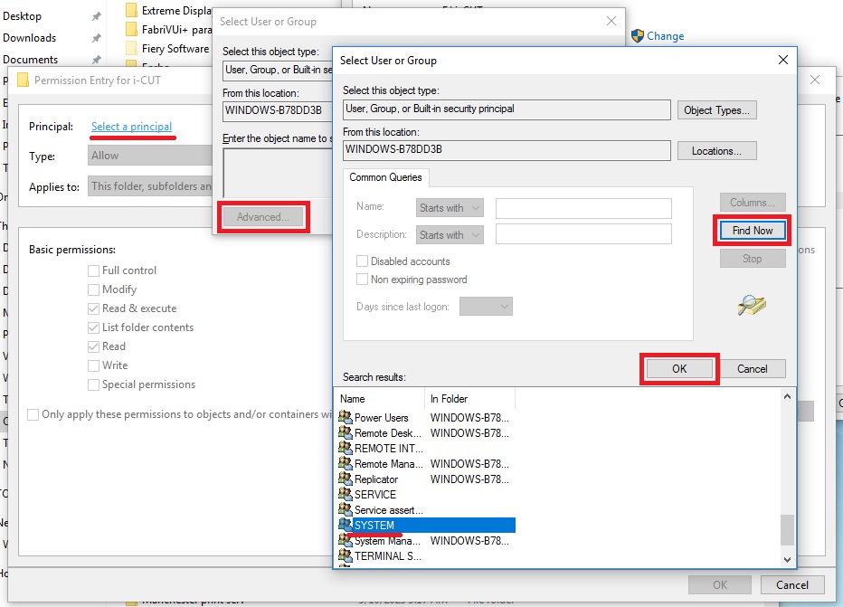This screenshot has height=607, width=843.
Task: Open the Name Starts with dropdown
Action: pyautogui.click(x=450, y=206)
